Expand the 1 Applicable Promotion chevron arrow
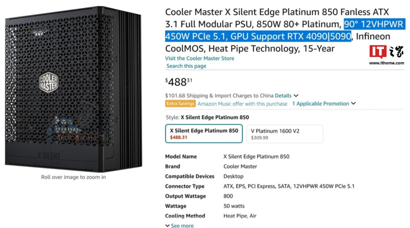The height and width of the screenshot is (228, 410). (x=353, y=103)
